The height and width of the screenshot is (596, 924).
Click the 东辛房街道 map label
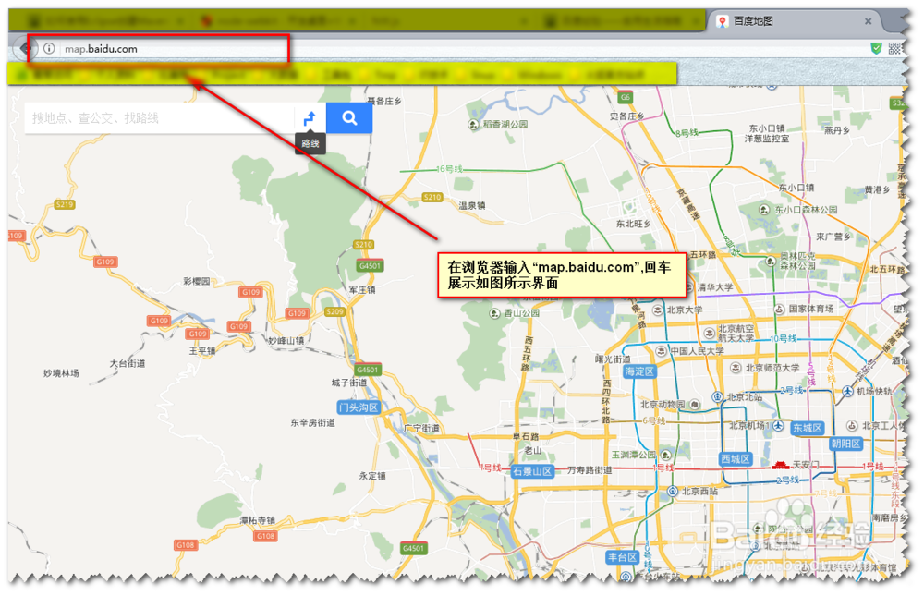pos(312,422)
